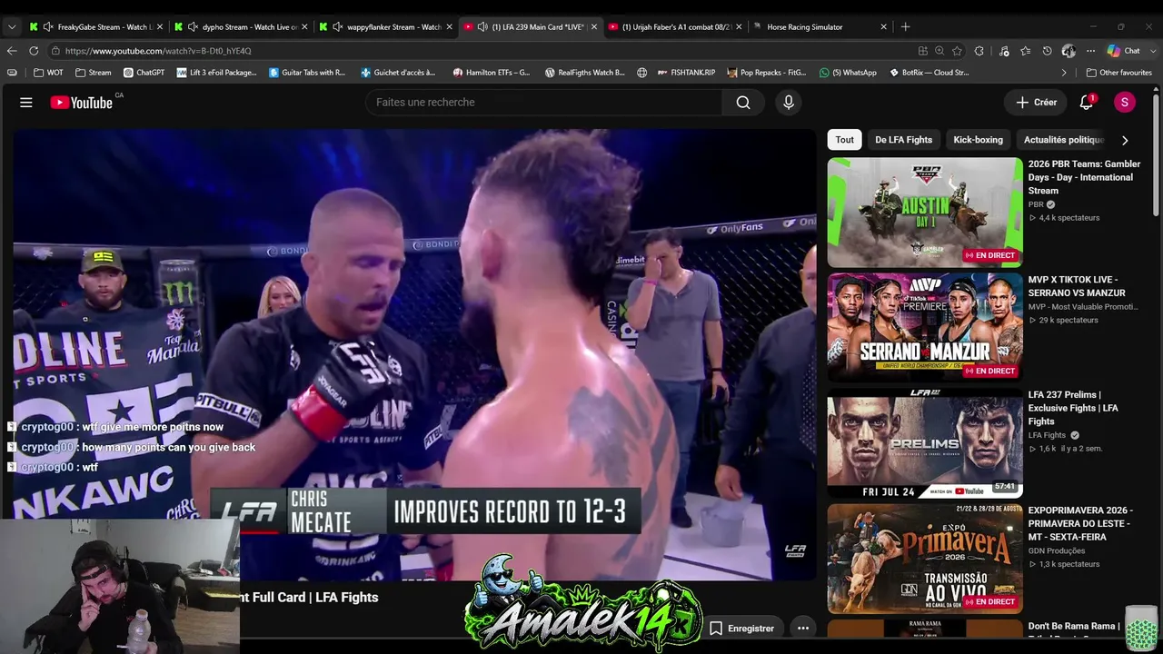Show more bookmarks with the overflow chevron

pos(1064,73)
